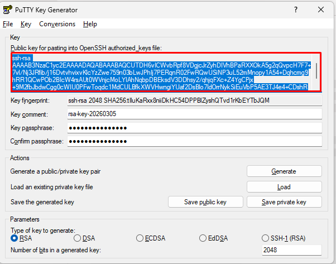Open the Conversions menu

(57, 24)
